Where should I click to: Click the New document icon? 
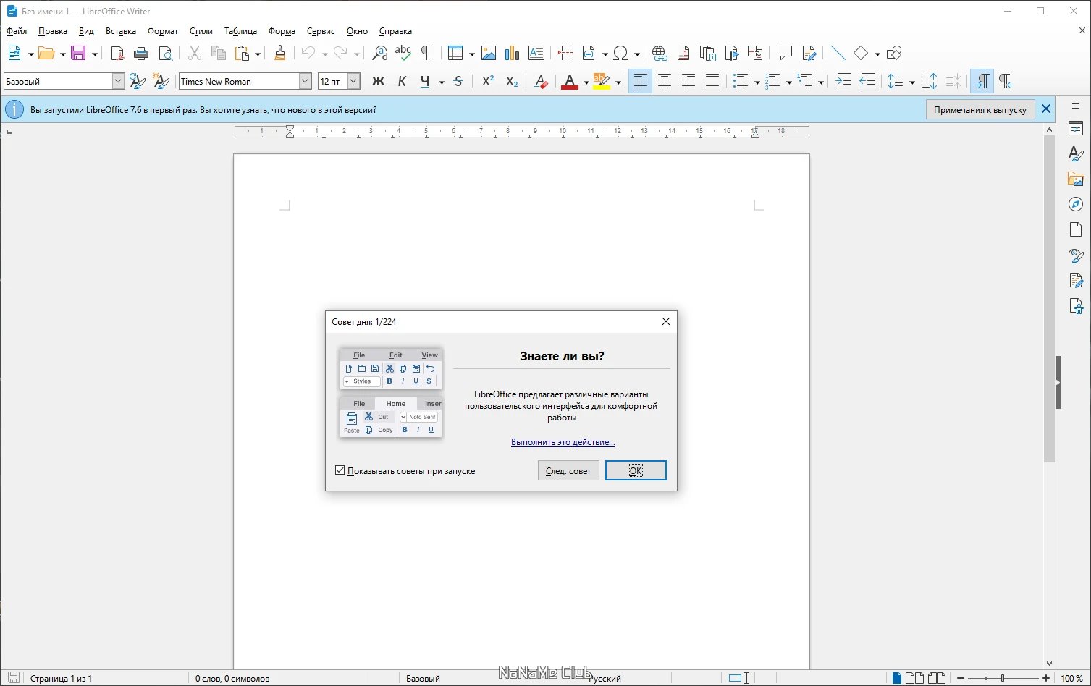pos(14,53)
